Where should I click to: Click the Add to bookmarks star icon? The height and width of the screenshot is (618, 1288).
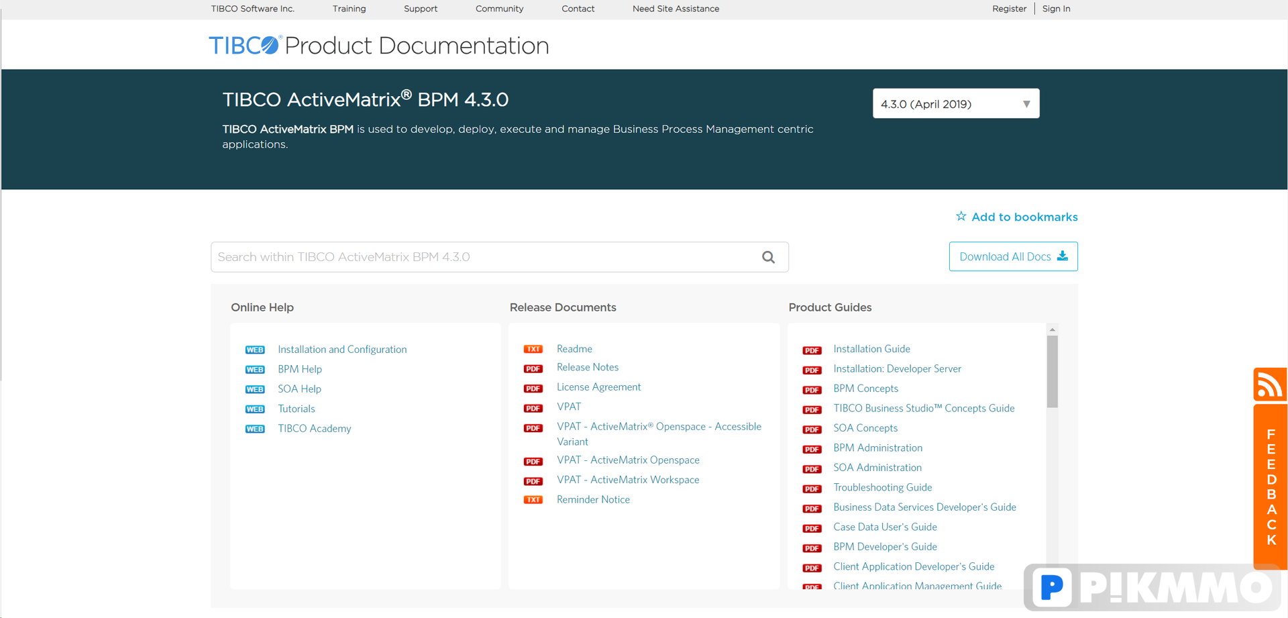coord(961,216)
